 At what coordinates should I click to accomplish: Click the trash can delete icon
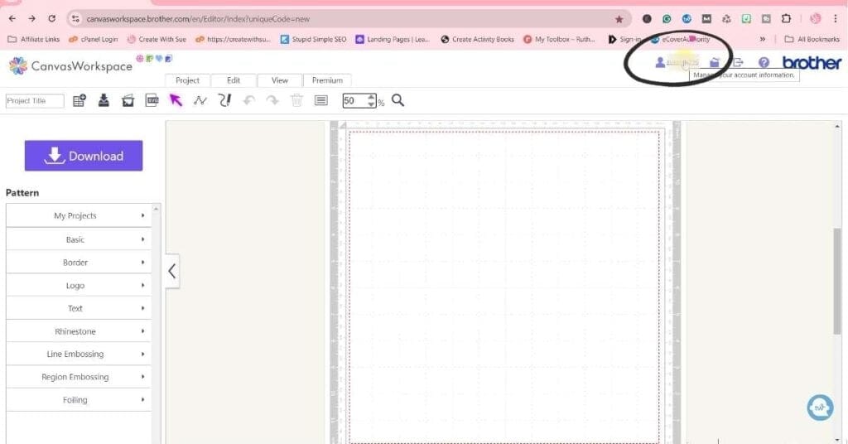[x=296, y=100]
